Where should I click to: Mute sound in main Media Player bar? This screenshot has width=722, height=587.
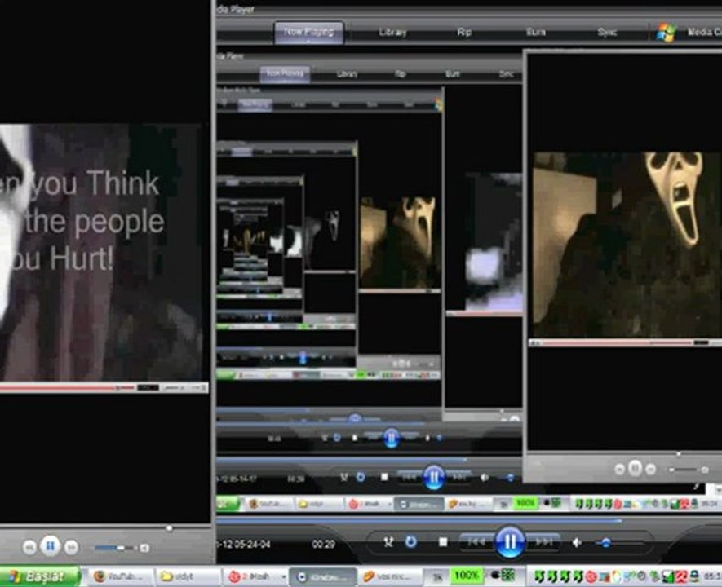(x=577, y=543)
